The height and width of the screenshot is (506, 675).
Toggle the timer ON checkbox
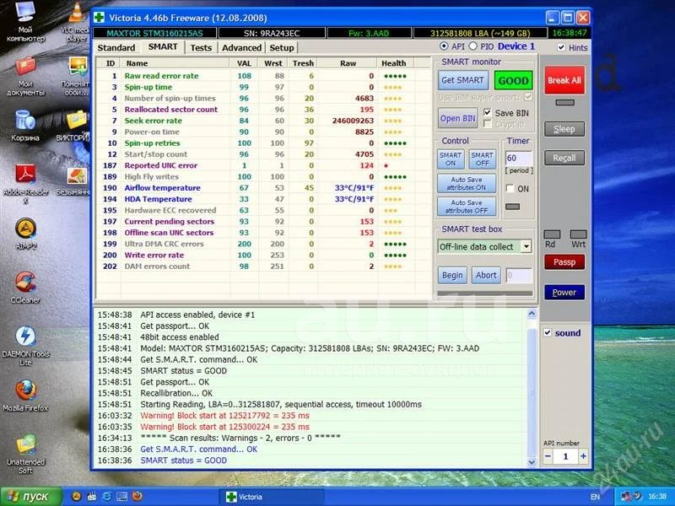tap(510, 188)
